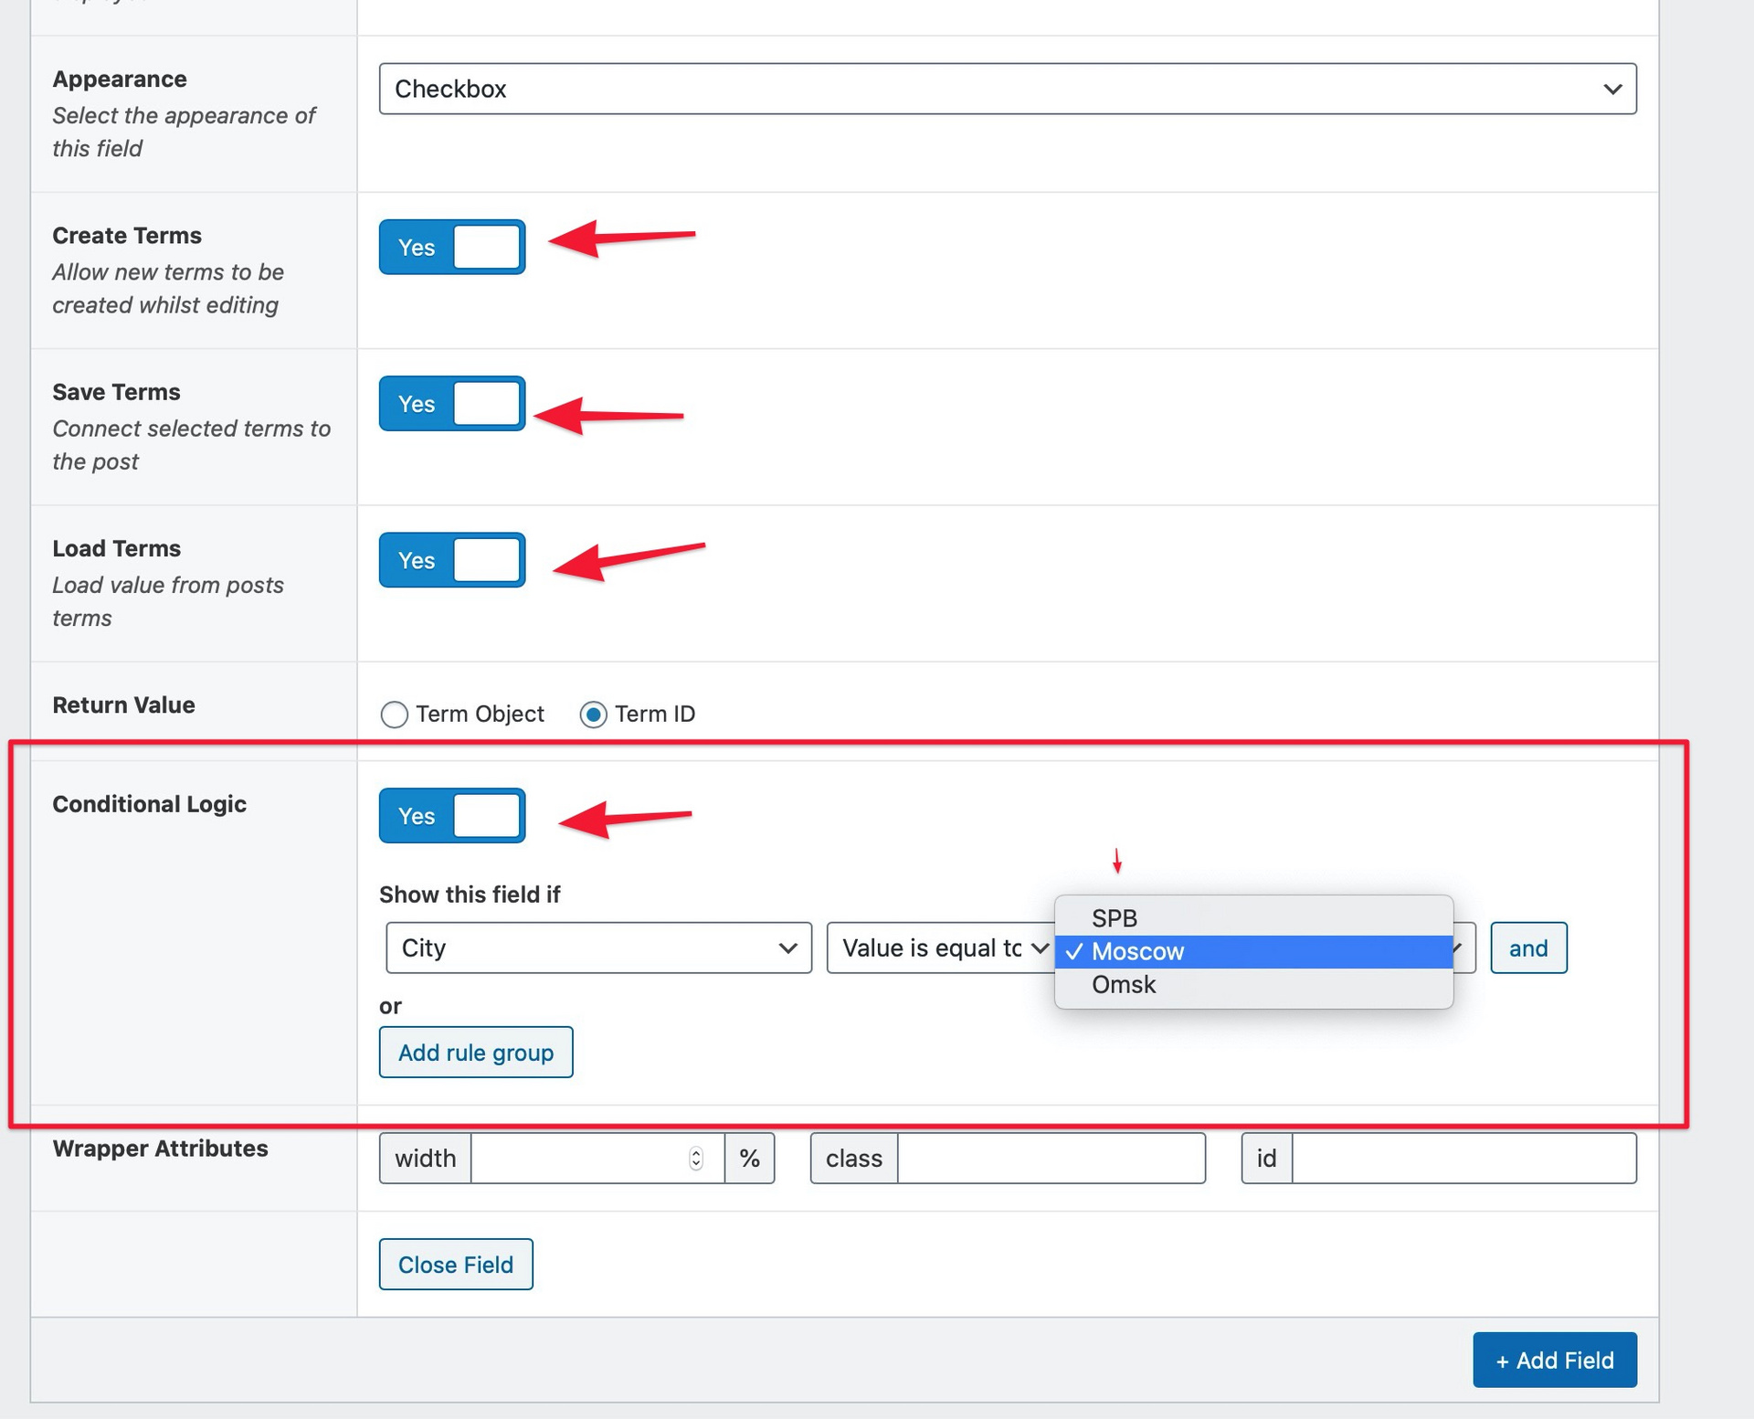
Task: Toggle the Load Terms switch
Action: (452, 560)
